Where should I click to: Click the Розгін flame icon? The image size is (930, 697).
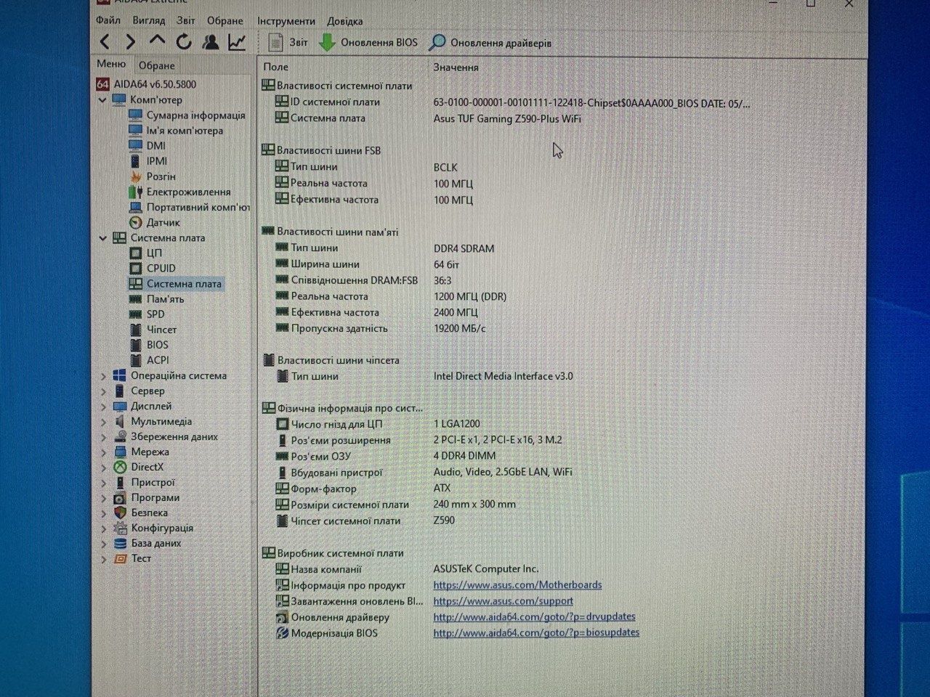point(135,176)
